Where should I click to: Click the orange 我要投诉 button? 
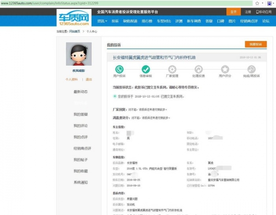(x=256, y=44)
